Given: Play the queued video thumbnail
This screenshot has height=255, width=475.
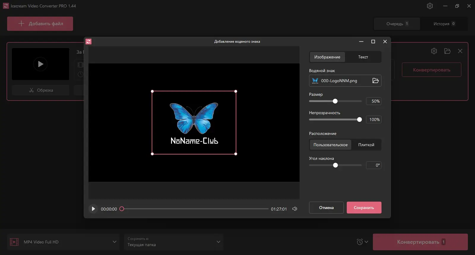Looking at the screenshot, I should pos(40,64).
